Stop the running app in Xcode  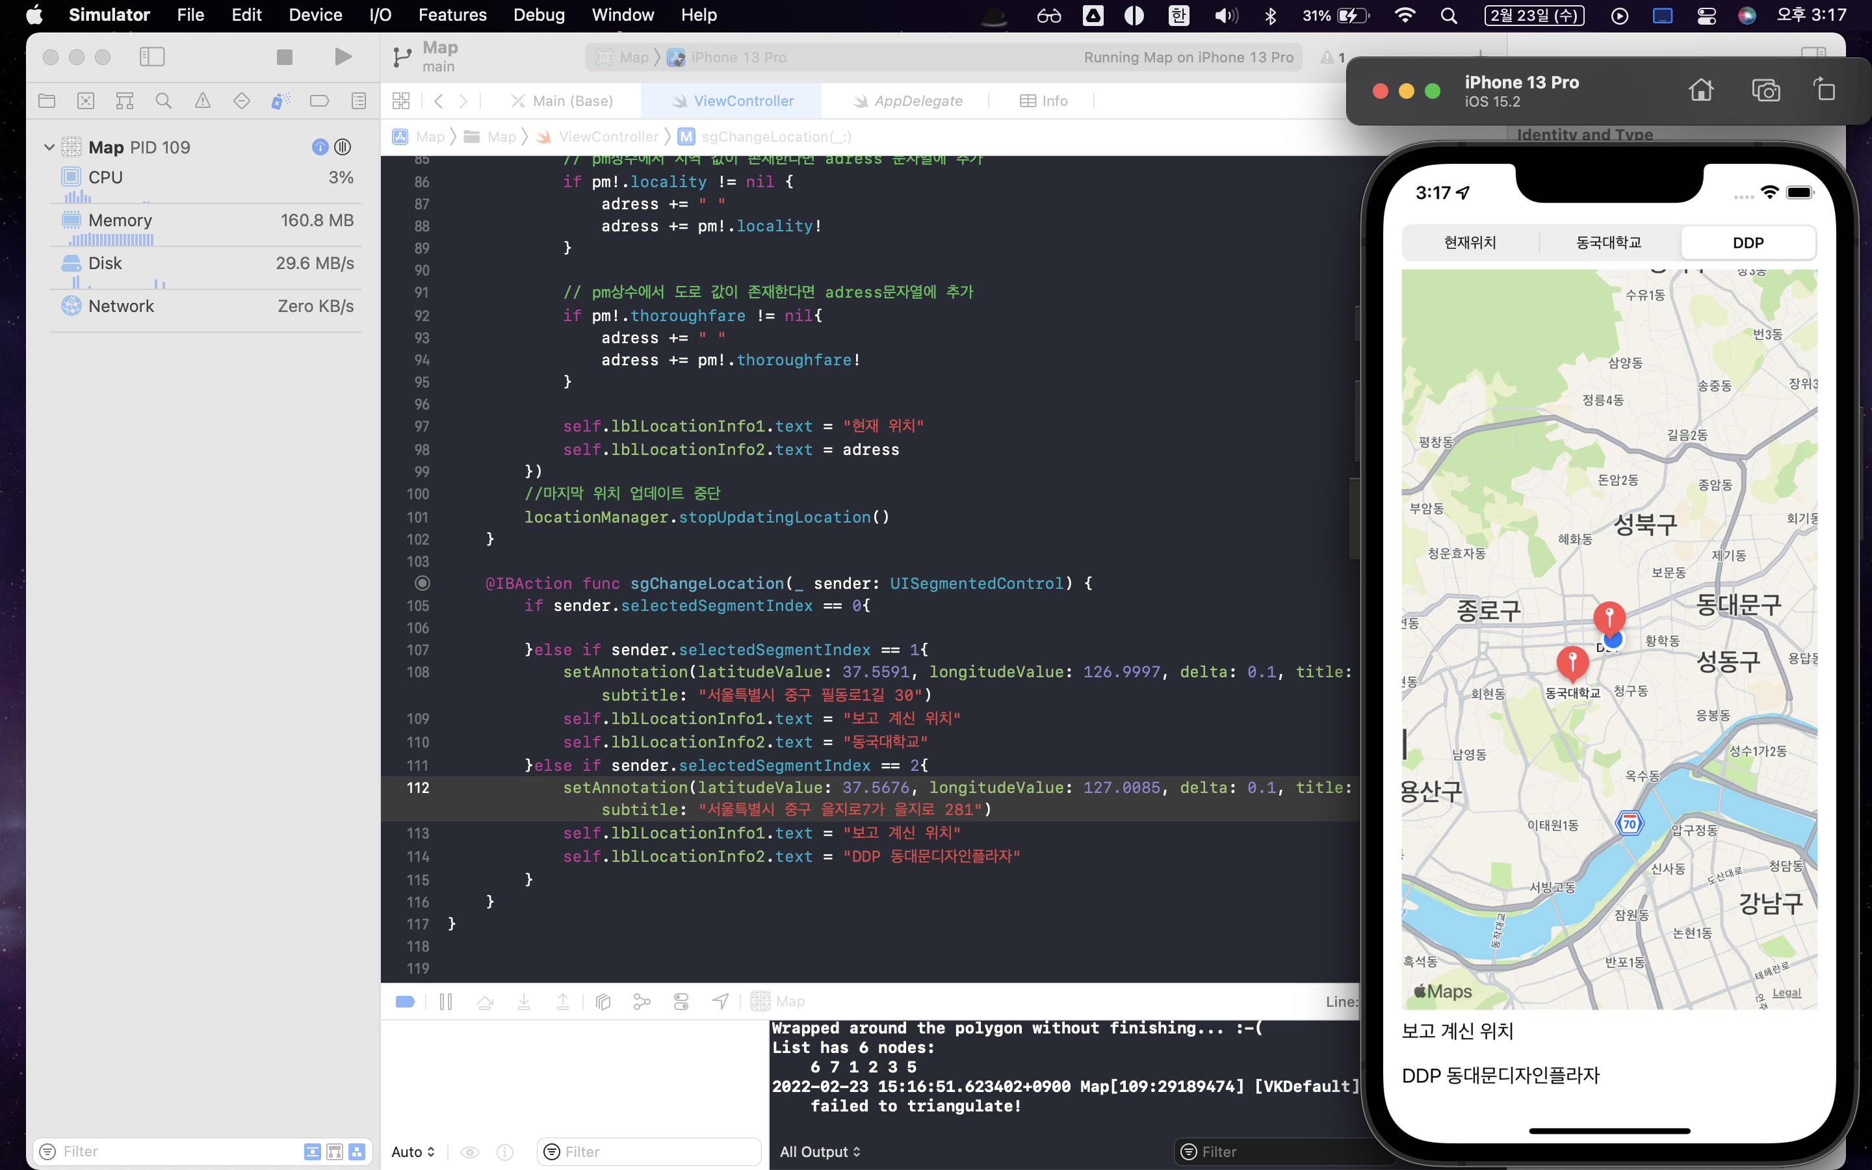click(285, 57)
